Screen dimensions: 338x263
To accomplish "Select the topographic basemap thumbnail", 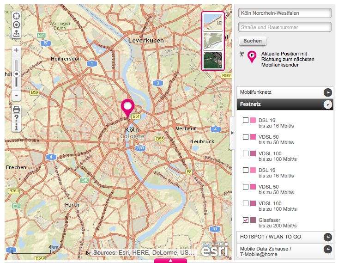I will coord(213,41).
